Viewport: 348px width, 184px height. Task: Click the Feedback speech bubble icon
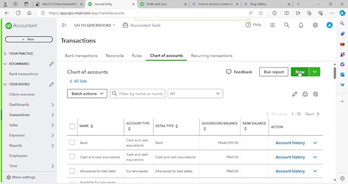(x=229, y=72)
